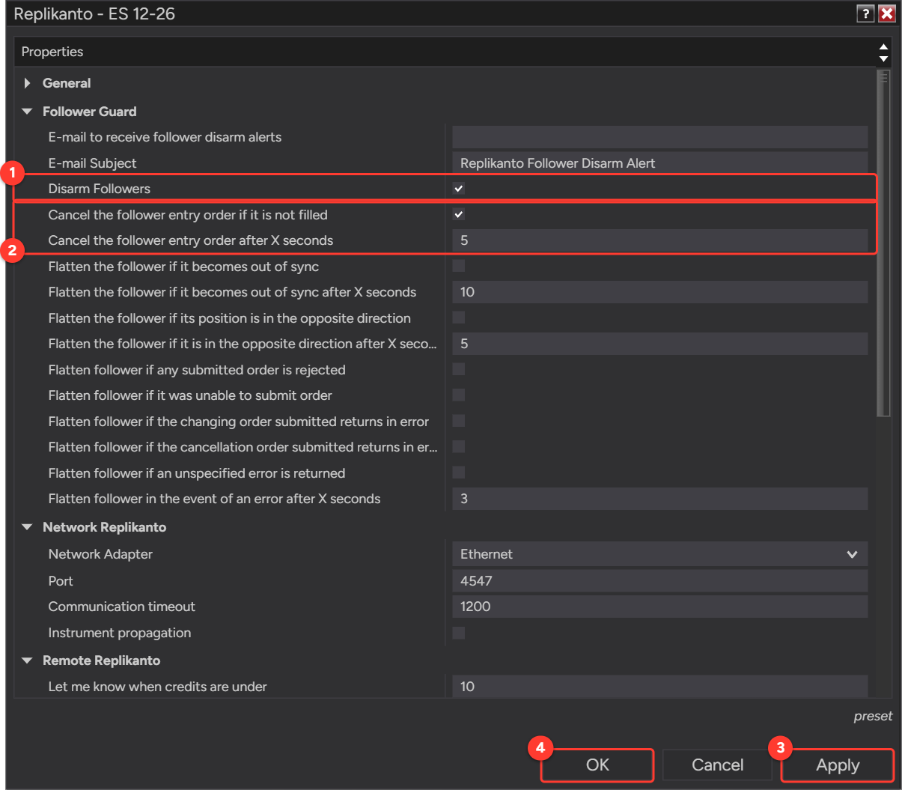Edit Cancel entry order after X seconds value
This screenshot has width=902, height=790.
(660, 240)
